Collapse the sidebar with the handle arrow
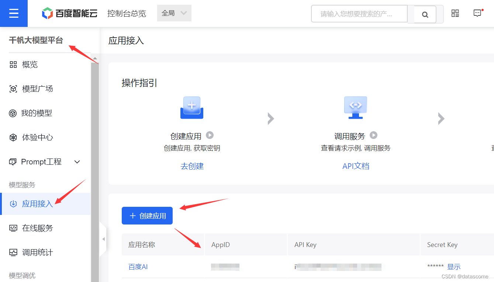 click(103, 239)
